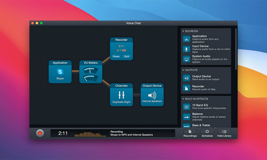Split the current recording file
Viewport: 267px width, 160px height.
[127, 56]
